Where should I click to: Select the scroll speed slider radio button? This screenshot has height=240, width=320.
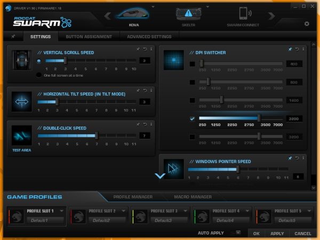click(x=39, y=61)
